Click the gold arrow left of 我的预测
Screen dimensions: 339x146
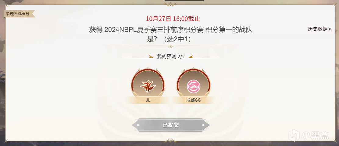click(151, 57)
